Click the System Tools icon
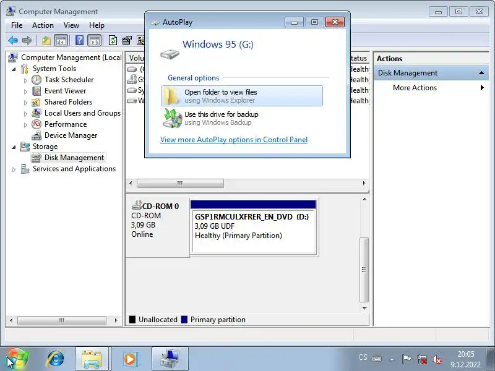 (x=25, y=69)
